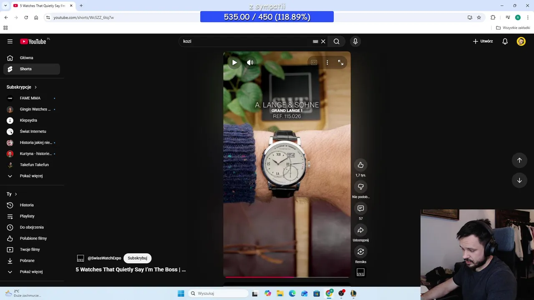
Task: Open the on-screen keyboard icon in search
Action: pos(315,41)
